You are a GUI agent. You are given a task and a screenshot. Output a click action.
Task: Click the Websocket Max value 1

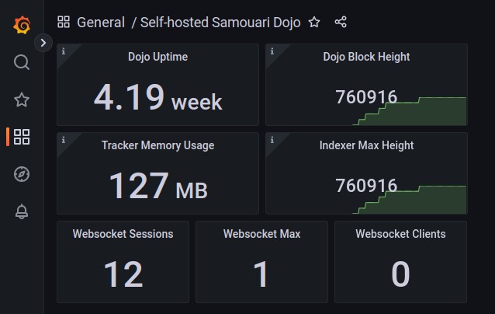(261, 274)
